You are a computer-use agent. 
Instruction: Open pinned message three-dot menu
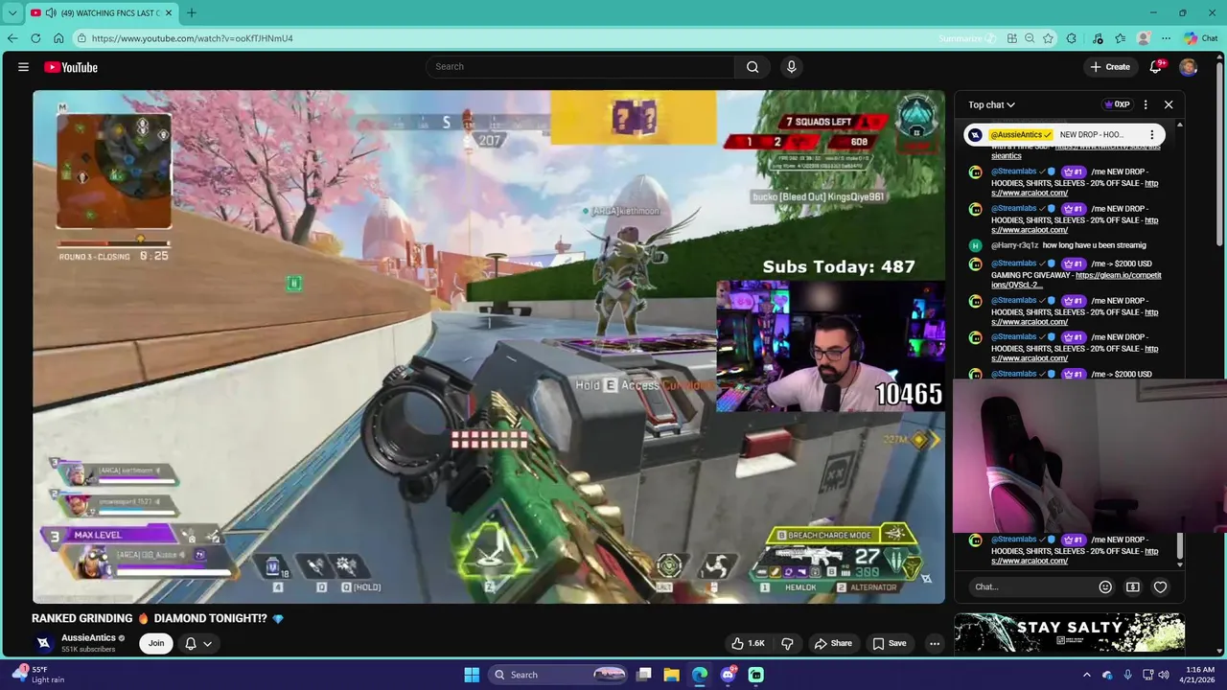(1151, 135)
